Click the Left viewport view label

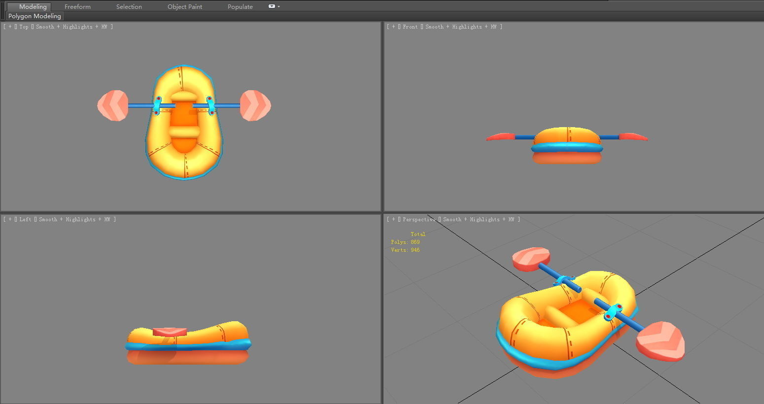tap(26, 219)
